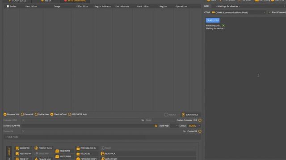Image resolution: width=286 pixels, height=160 pixels.
Task: Click the Region column header
Action: click(163, 6)
